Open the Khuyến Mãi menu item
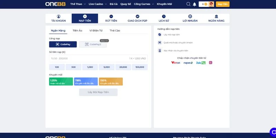Viewport: 276px width, 138px height. (x=165, y=4)
